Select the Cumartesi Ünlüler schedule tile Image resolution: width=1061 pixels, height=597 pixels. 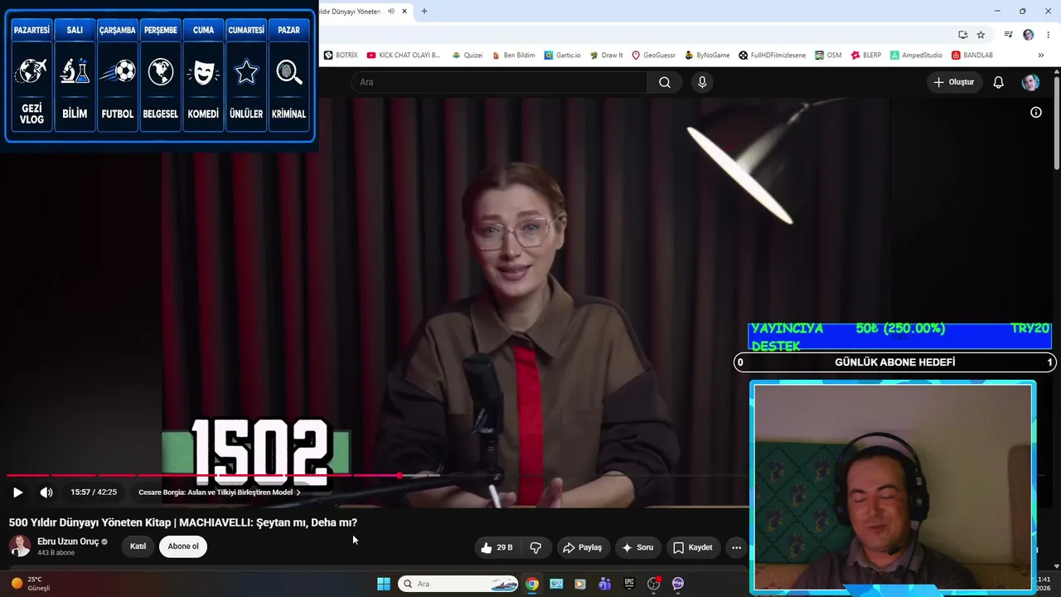pos(246,76)
